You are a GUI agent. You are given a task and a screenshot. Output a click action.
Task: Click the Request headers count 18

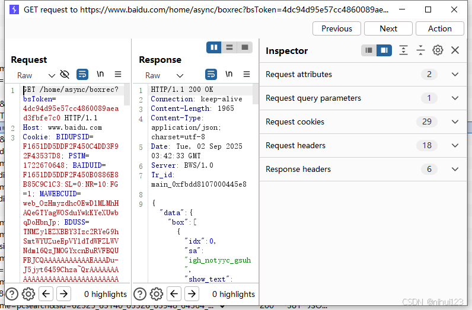427,146
